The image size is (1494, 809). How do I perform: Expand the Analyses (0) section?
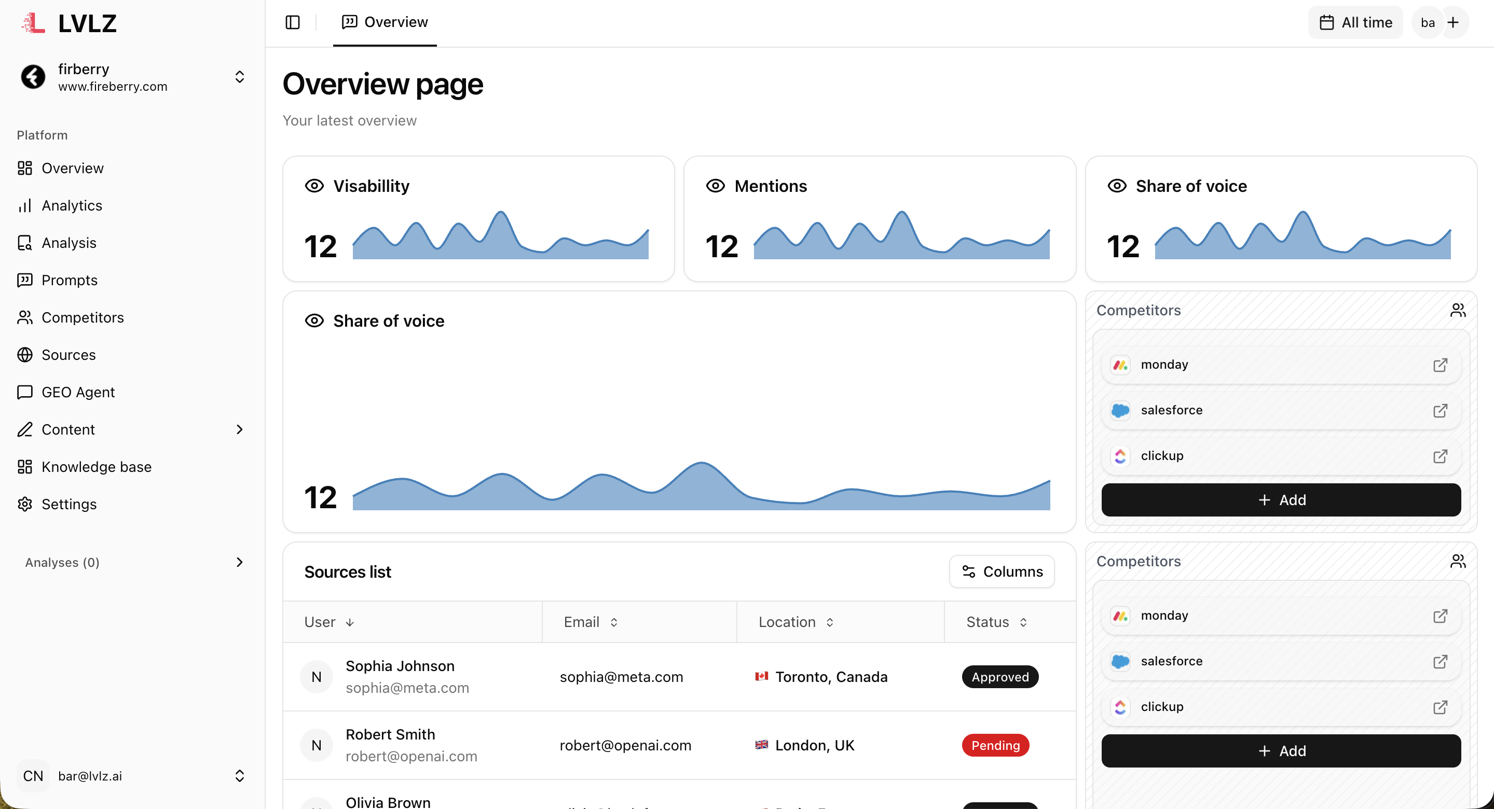[239, 562]
